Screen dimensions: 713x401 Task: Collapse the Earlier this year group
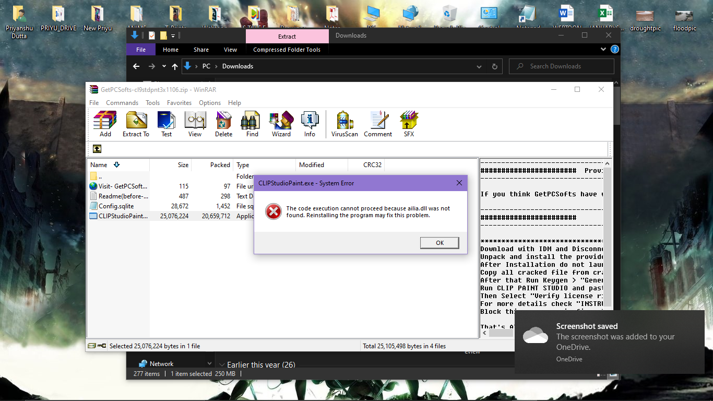point(222,365)
